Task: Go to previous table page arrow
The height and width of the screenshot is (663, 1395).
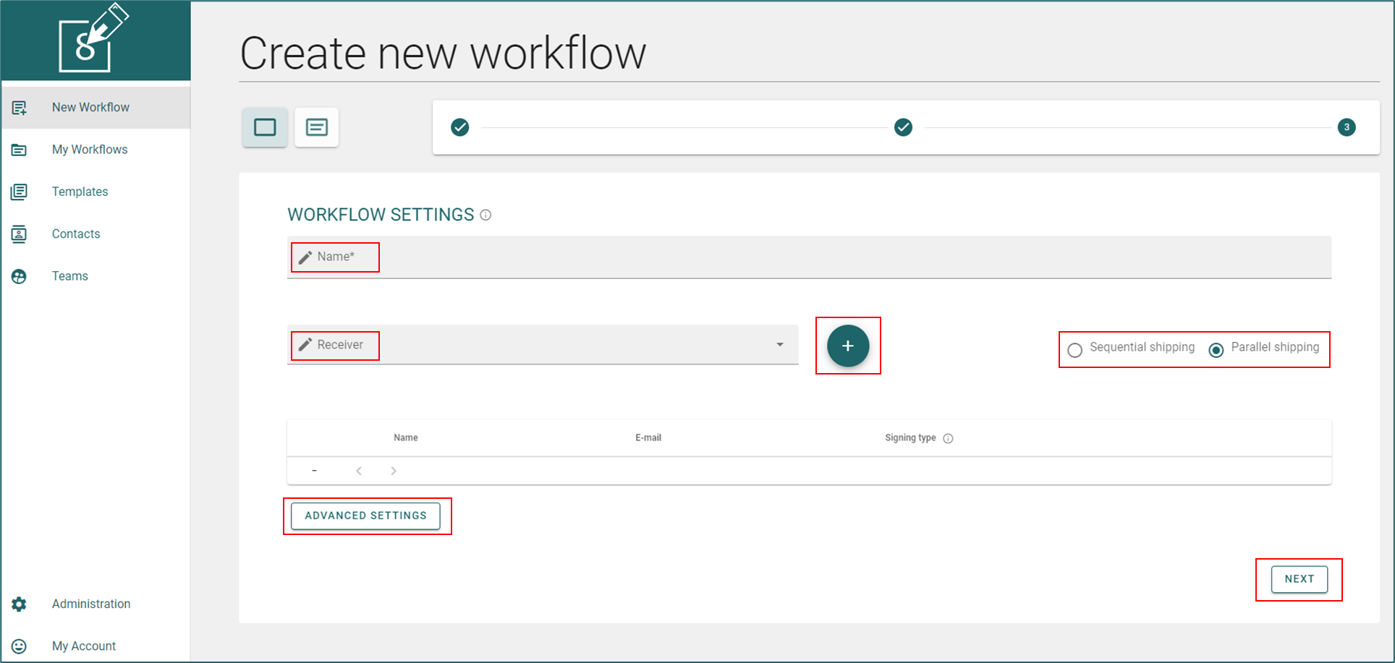Action: pyautogui.click(x=359, y=471)
